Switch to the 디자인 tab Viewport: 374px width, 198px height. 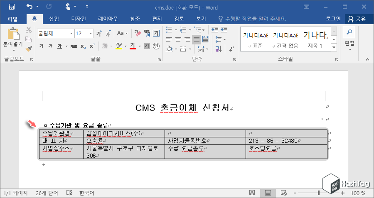pos(79,19)
